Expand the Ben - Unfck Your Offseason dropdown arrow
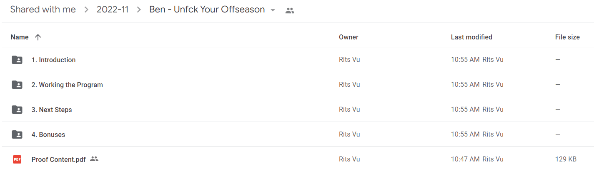Viewport: 594px width, 171px height. coord(273,10)
